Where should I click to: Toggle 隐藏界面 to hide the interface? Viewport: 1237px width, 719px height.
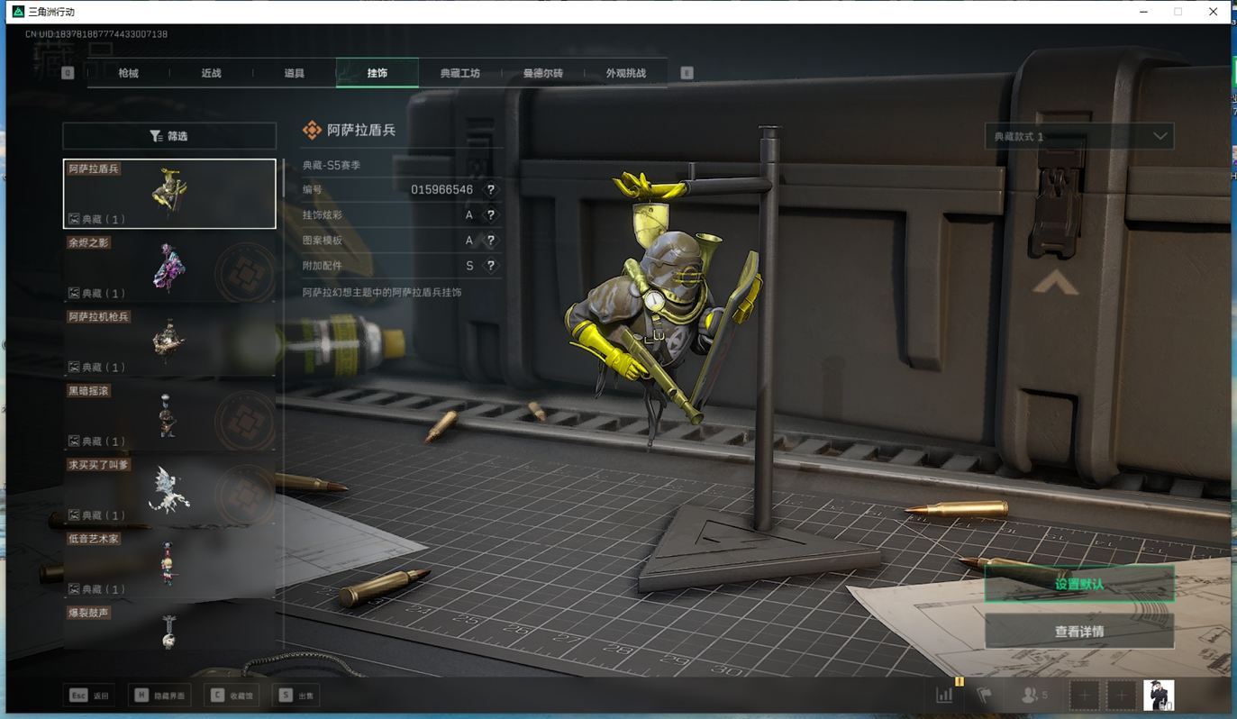(x=160, y=696)
